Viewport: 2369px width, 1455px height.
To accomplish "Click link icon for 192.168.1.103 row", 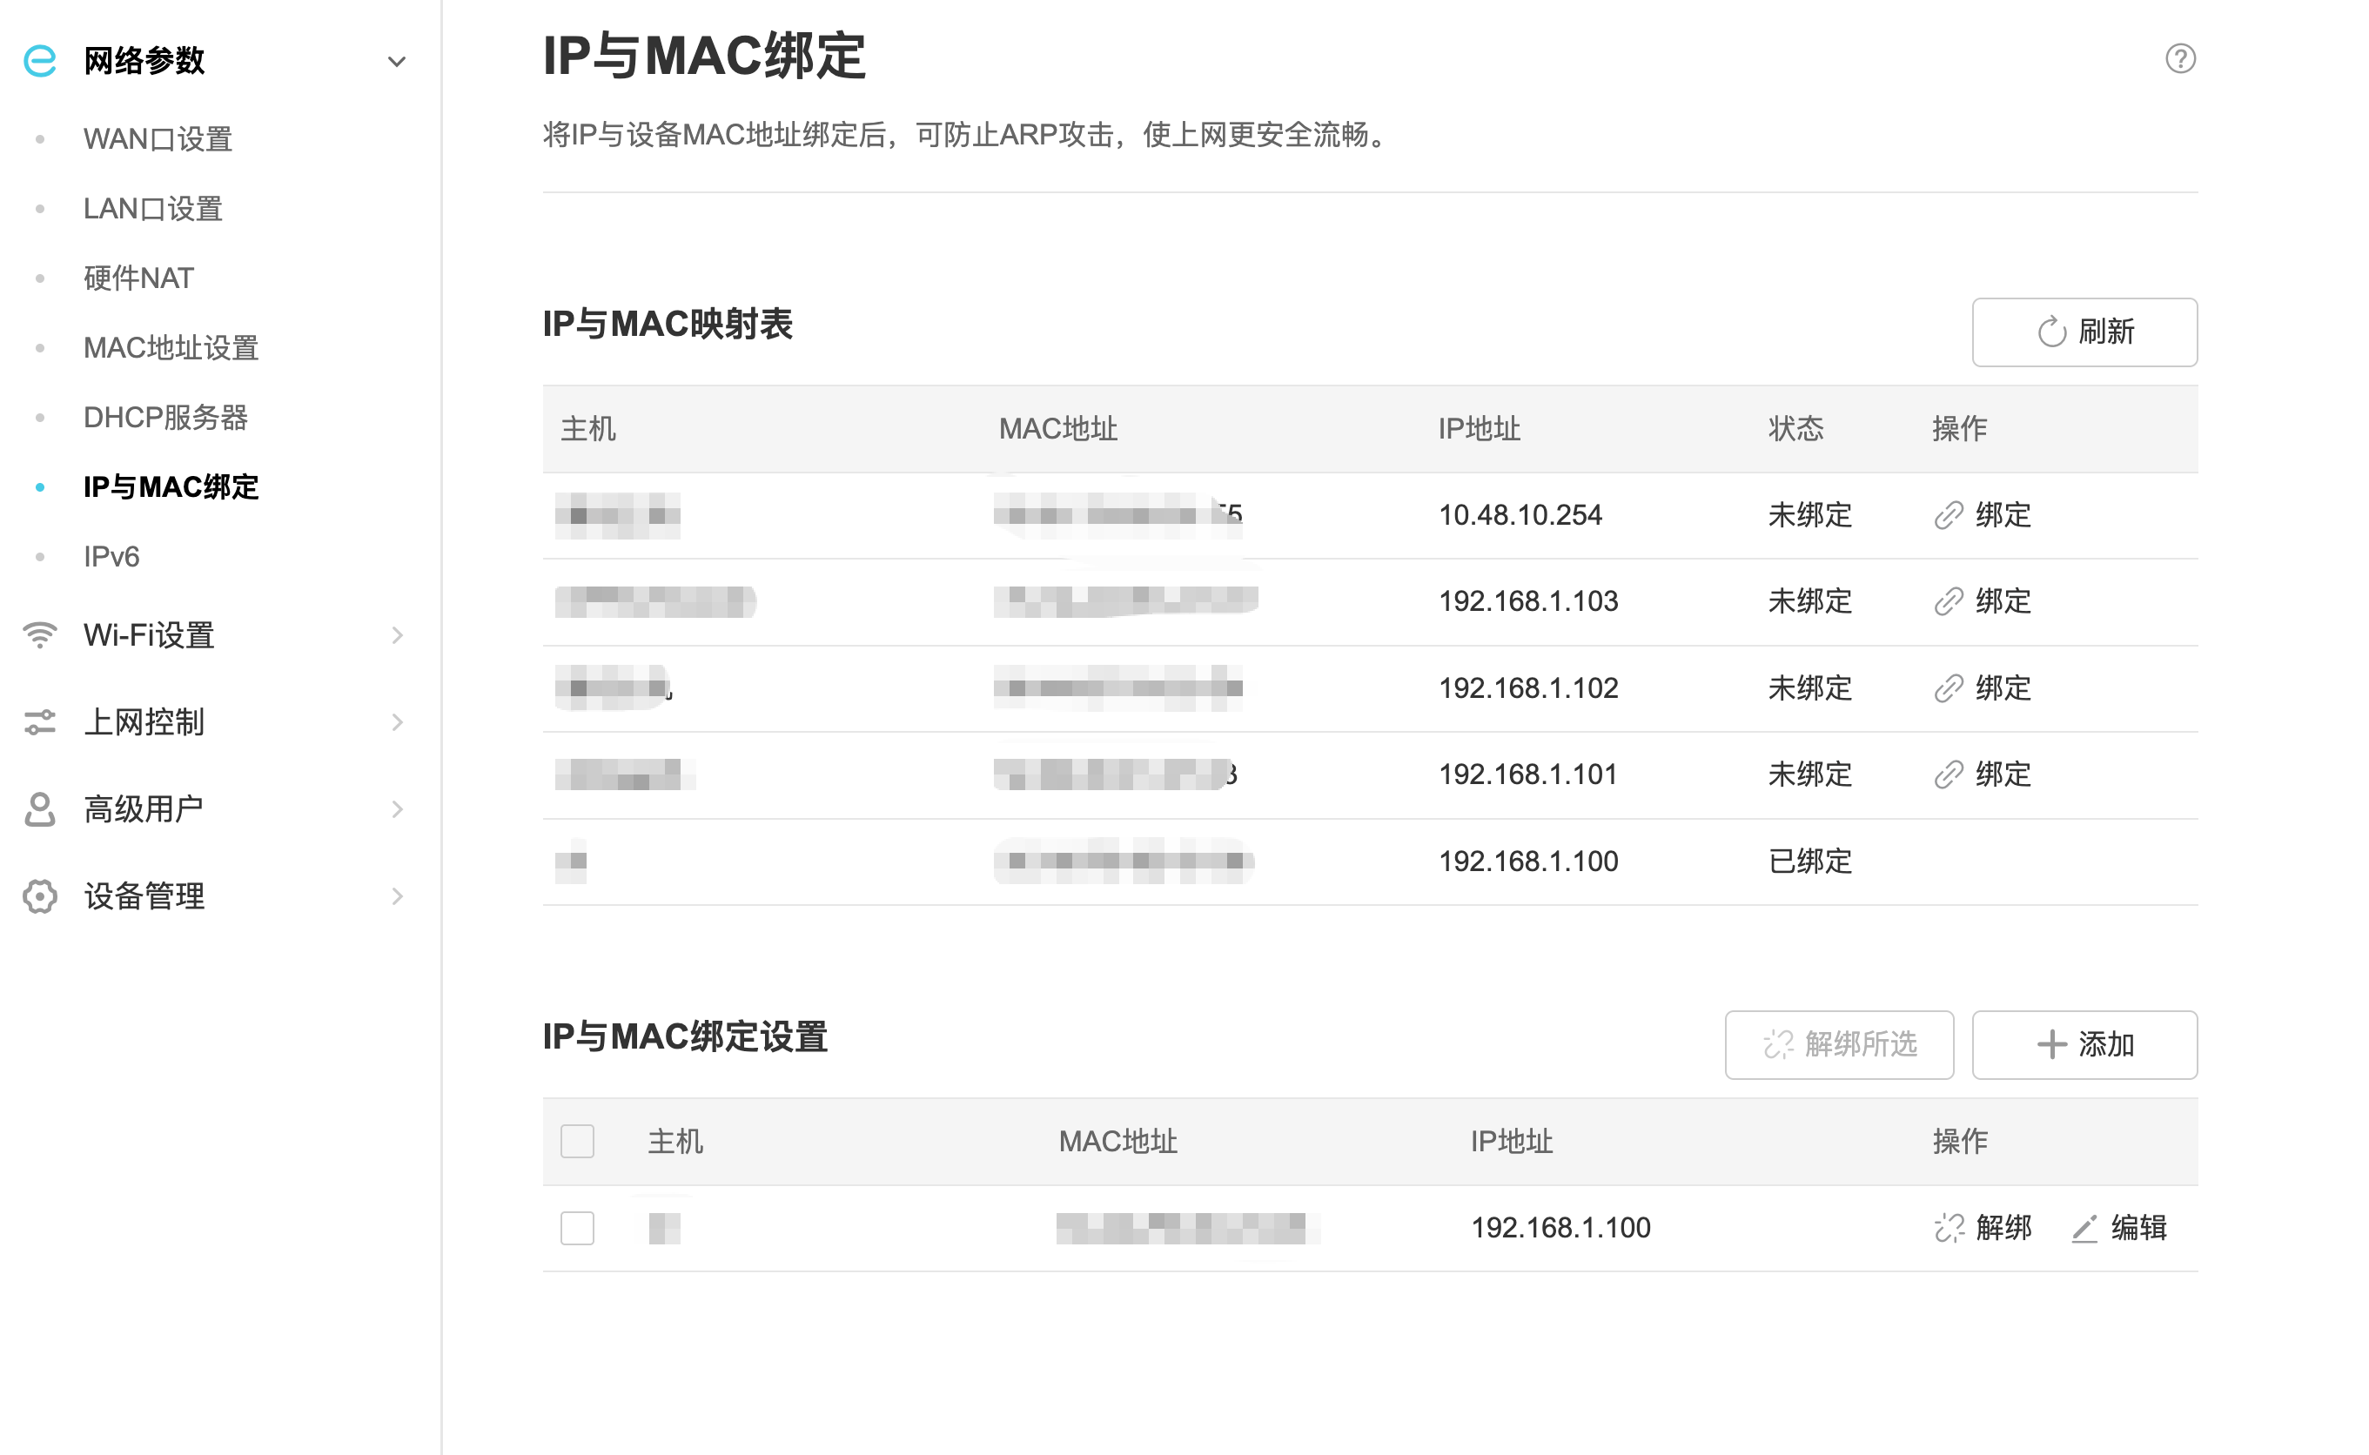I will click(1949, 601).
